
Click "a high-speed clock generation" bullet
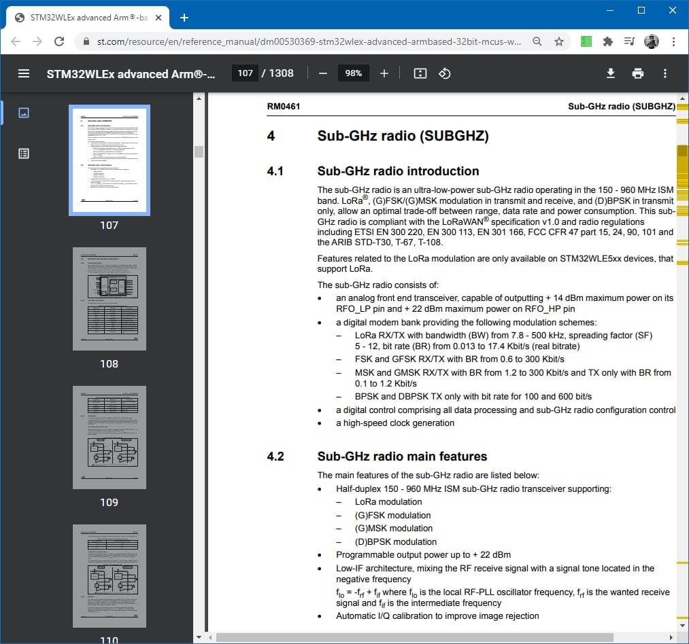[x=395, y=423]
